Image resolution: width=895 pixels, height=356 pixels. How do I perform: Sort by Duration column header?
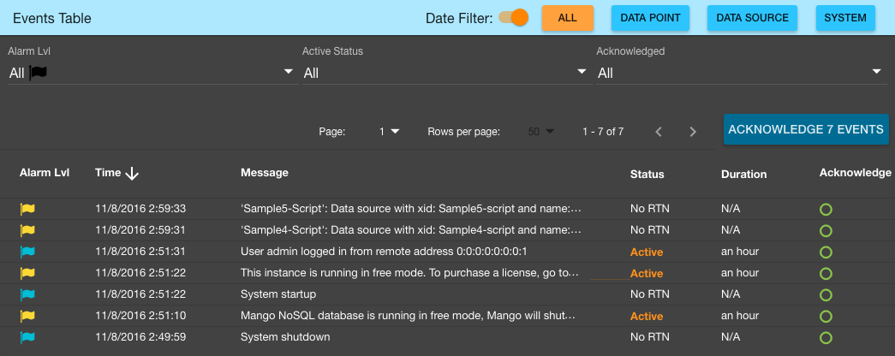[743, 174]
